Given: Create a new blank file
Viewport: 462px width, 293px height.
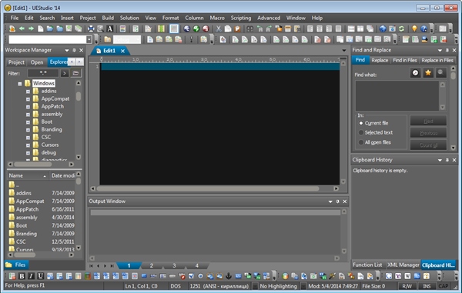Looking at the screenshot, I should pyautogui.click(x=41, y=28).
